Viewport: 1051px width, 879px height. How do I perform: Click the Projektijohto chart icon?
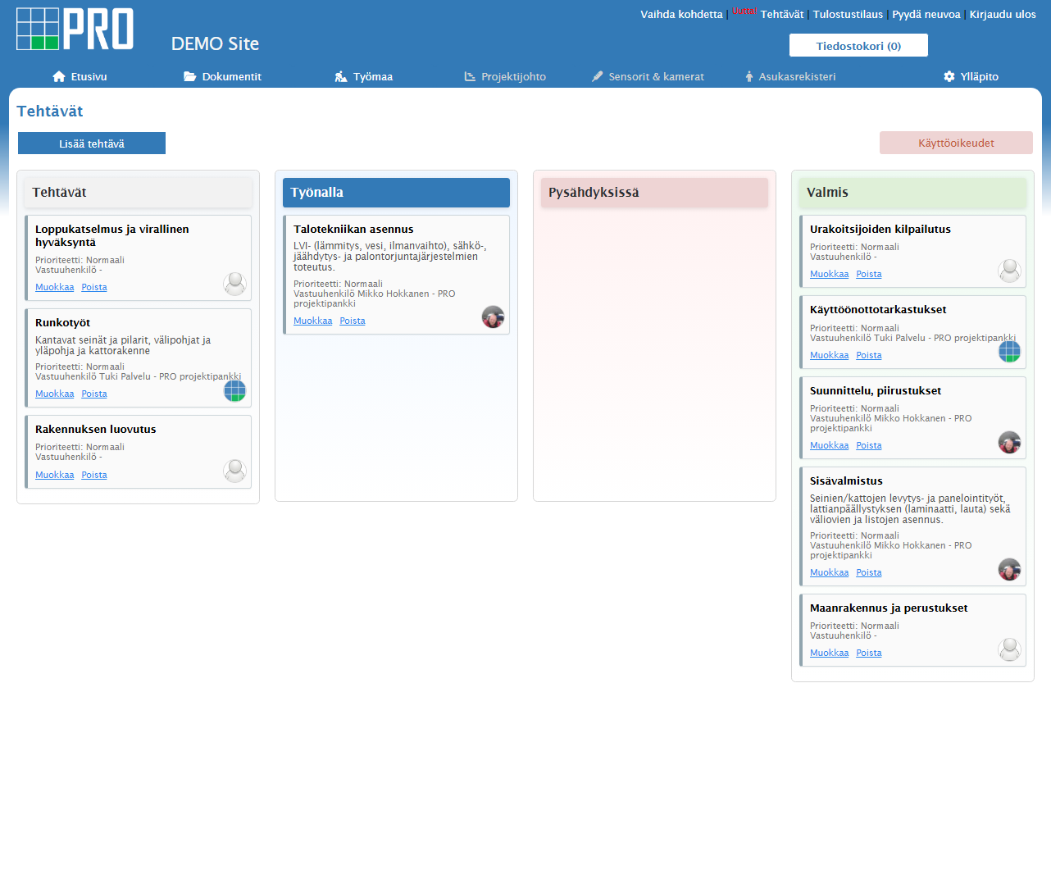click(470, 76)
